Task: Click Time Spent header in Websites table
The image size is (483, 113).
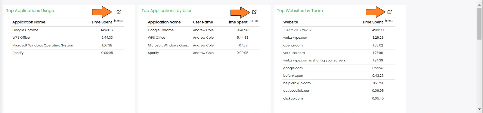Action: (373, 22)
